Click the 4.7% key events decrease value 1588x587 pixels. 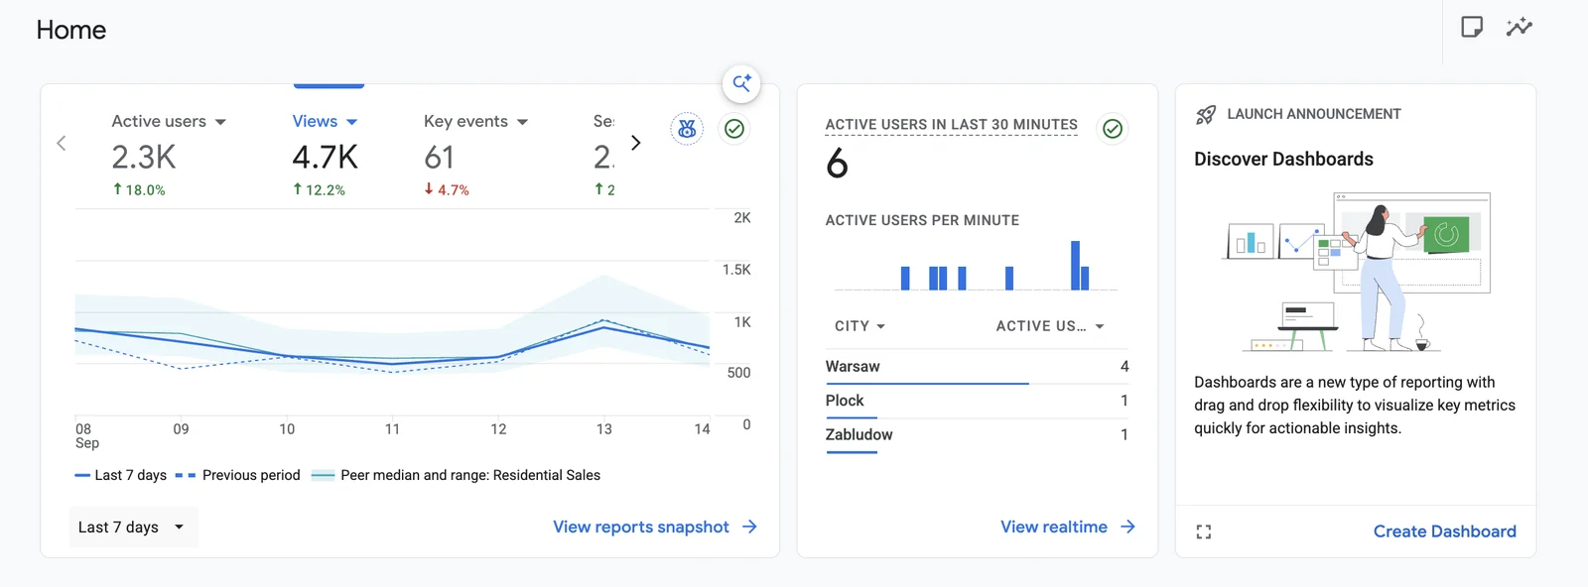(447, 189)
